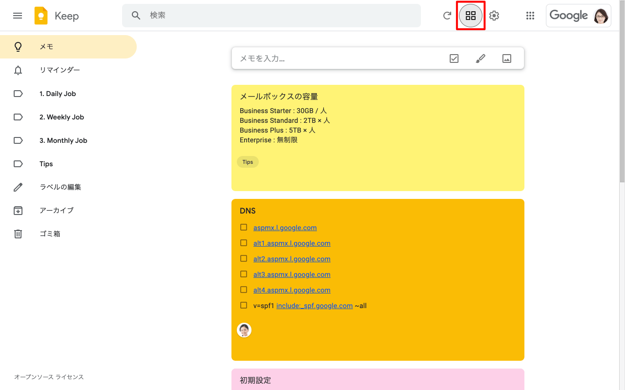Click the オープンソース ライセンス link
Viewport: 625px width, 390px height.
click(49, 377)
